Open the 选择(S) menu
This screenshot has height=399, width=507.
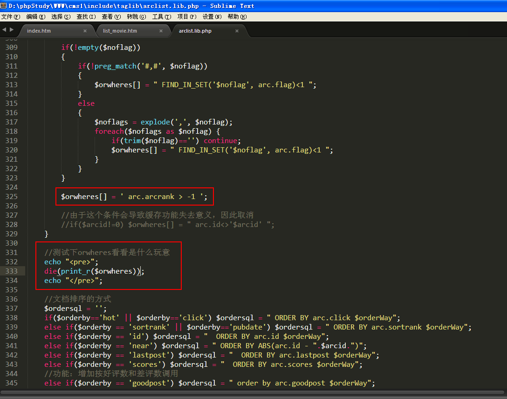click(61, 16)
